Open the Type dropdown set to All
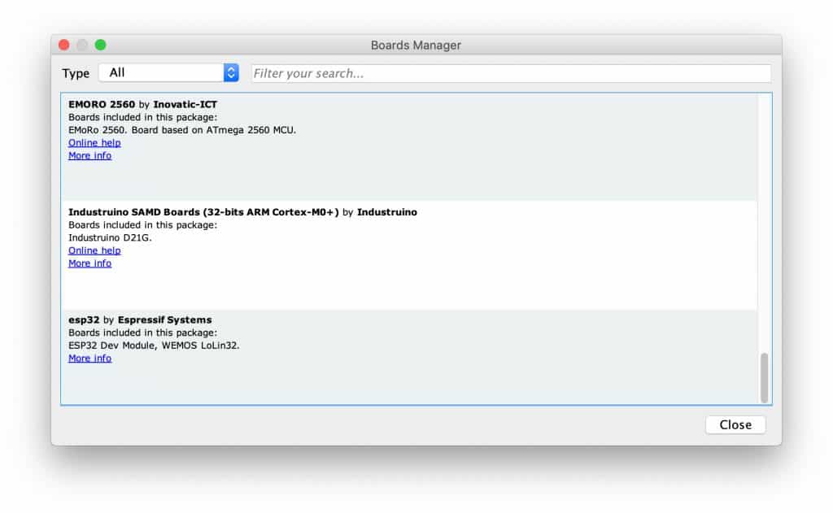833x513 pixels. (168, 72)
